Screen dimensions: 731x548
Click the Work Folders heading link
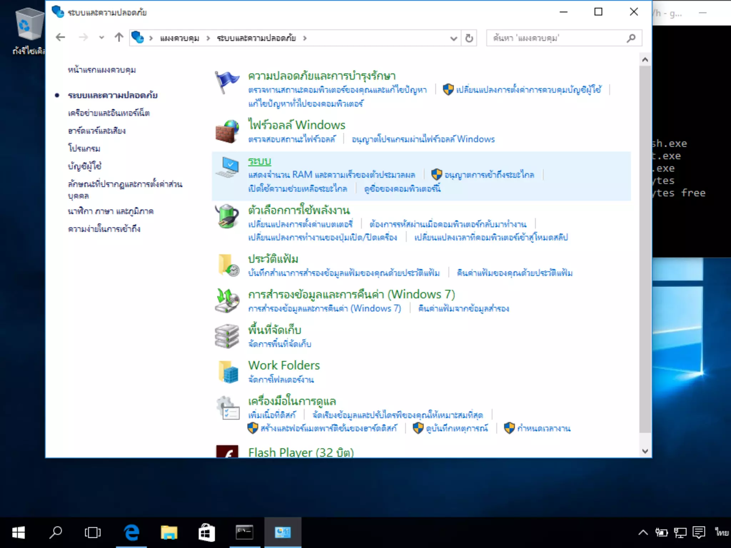pos(284,365)
